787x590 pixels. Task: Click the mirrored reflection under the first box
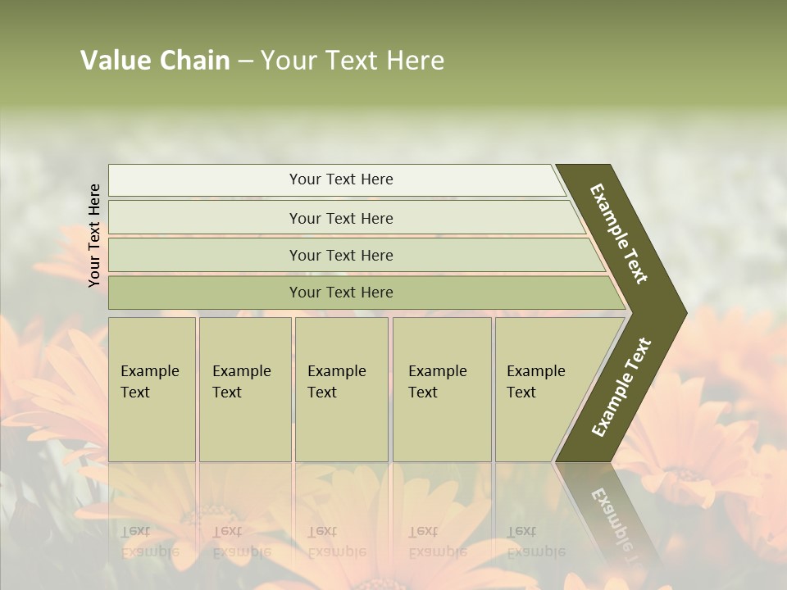pyautogui.click(x=150, y=542)
